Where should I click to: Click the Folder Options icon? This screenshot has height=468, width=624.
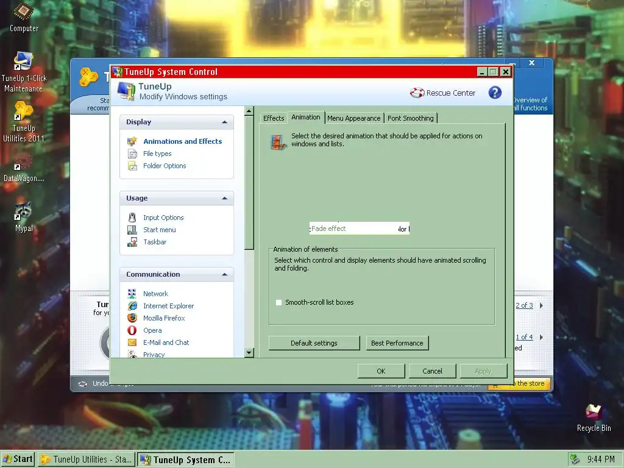coord(132,166)
